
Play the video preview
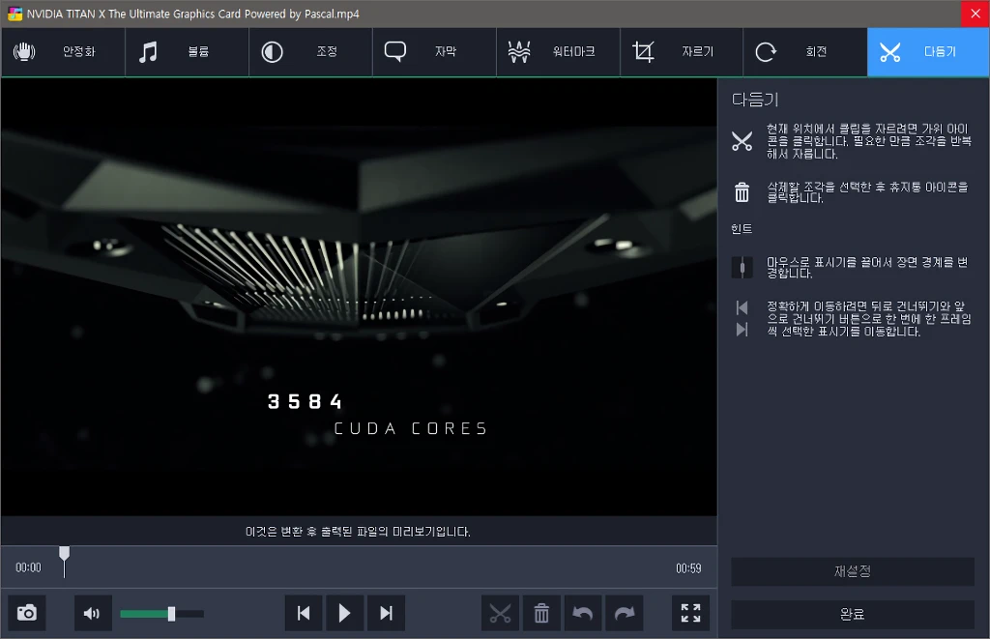(x=345, y=613)
